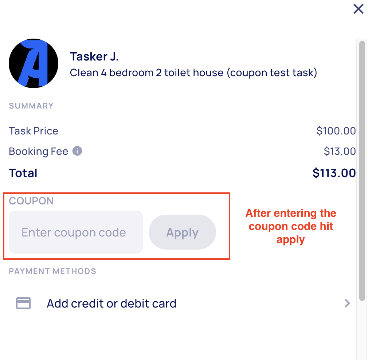The height and width of the screenshot is (360, 368).
Task: Click the bold Total label
Action: pyautogui.click(x=23, y=173)
